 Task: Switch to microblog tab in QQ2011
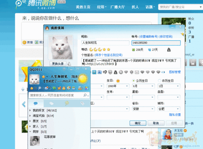[67, 103]
